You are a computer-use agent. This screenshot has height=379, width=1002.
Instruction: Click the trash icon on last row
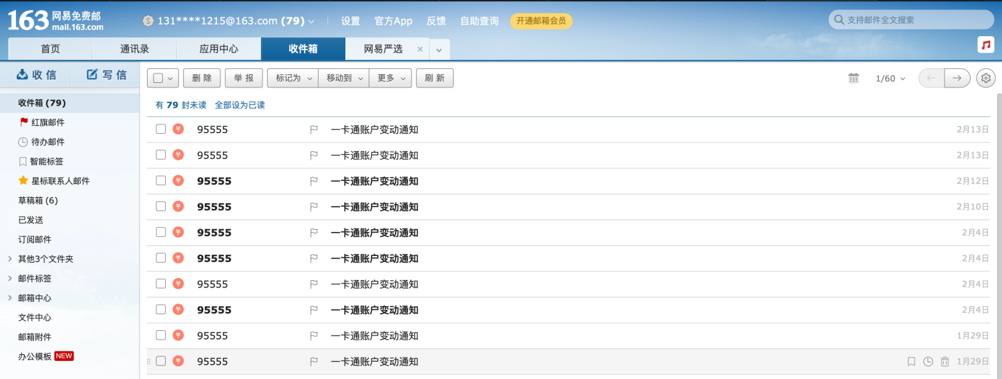pos(945,362)
